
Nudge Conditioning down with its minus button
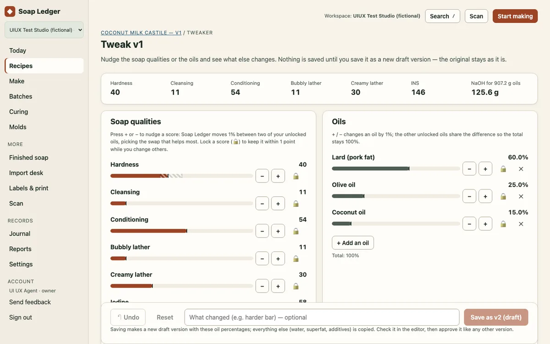point(262,231)
